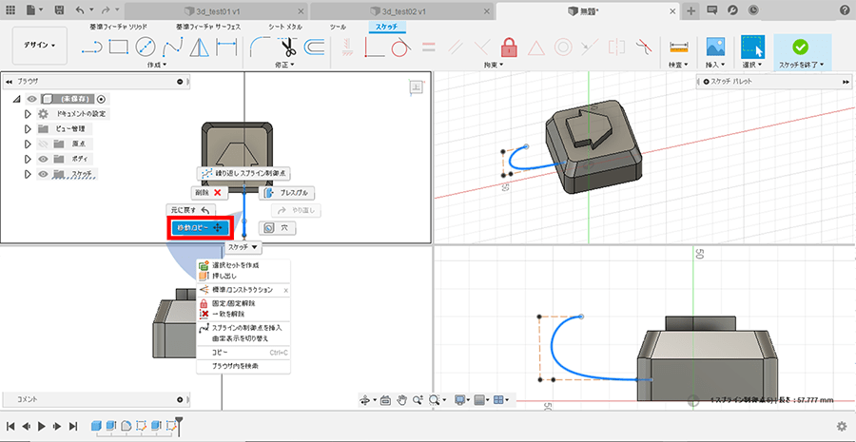
Task: Open the 修正 dropdown menu
Action: (x=284, y=65)
